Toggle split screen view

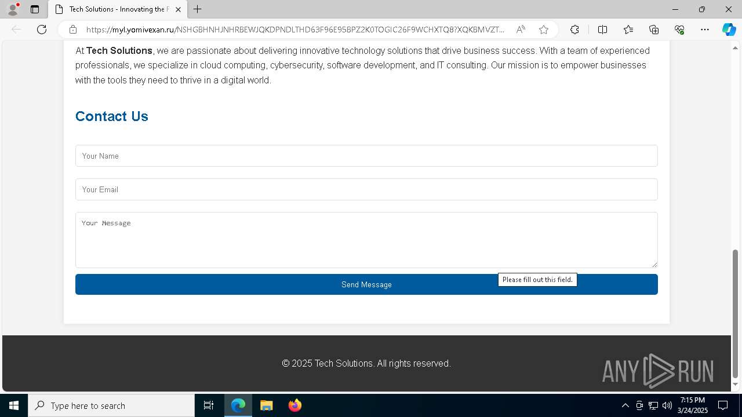point(602,30)
